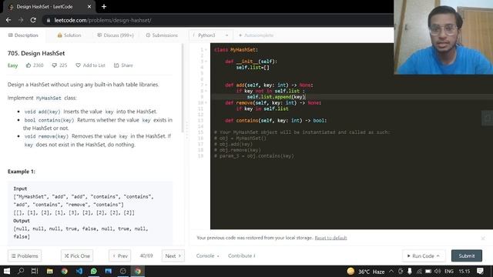Viewport: 493px width, 277px height.
Task: Click the Contribute link
Action: coord(241,256)
